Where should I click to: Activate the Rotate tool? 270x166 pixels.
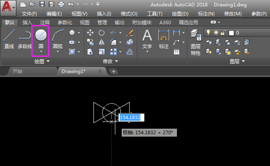pyautogui.click(x=101, y=33)
